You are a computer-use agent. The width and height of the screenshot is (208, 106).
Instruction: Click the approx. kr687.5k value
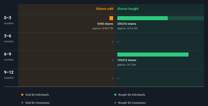tap(103, 28)
